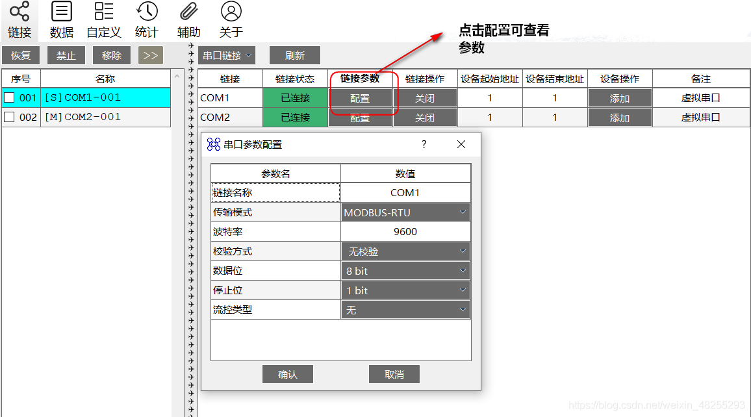Screen dimensions: 751x417
Task: Open the 统计 (statistics) toolbar section
Action: 147,21
